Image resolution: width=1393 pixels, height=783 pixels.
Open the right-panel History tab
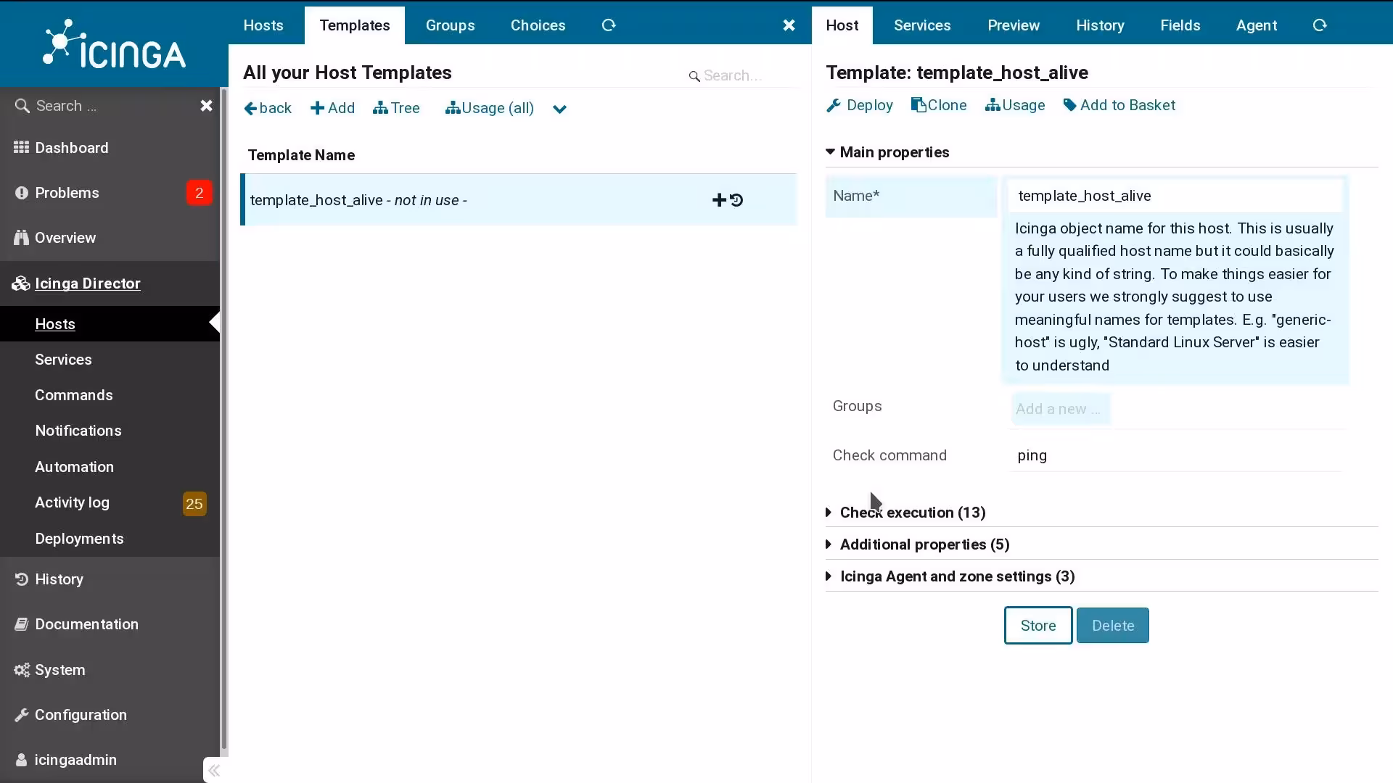pyautogui.click(x=1100, y=25)
